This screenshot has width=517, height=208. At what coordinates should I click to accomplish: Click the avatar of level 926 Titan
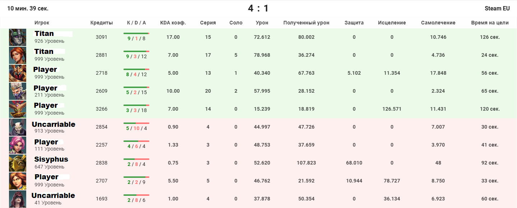click(18, 37)
